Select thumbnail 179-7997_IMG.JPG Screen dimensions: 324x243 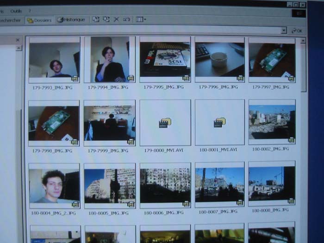pos(272,60)
